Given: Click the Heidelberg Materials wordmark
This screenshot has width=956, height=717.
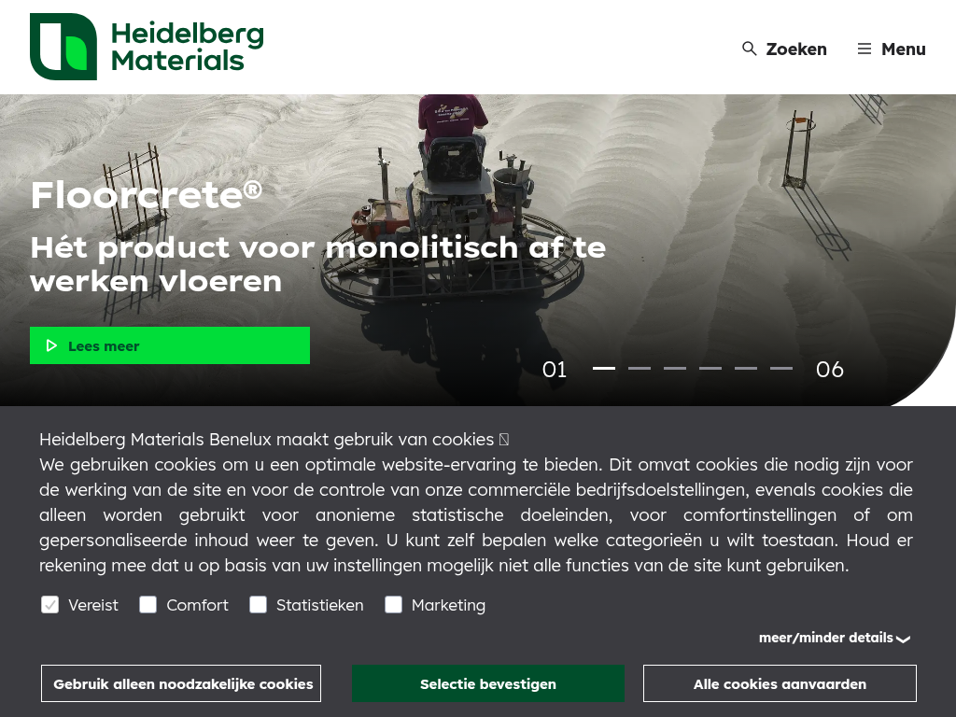Looking at the screenshot, I should [x=187, y=47].
